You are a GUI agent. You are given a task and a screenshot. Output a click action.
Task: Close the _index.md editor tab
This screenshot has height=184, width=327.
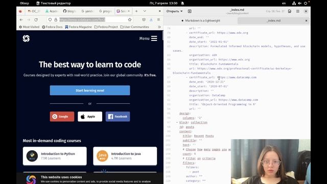[306, 20]
